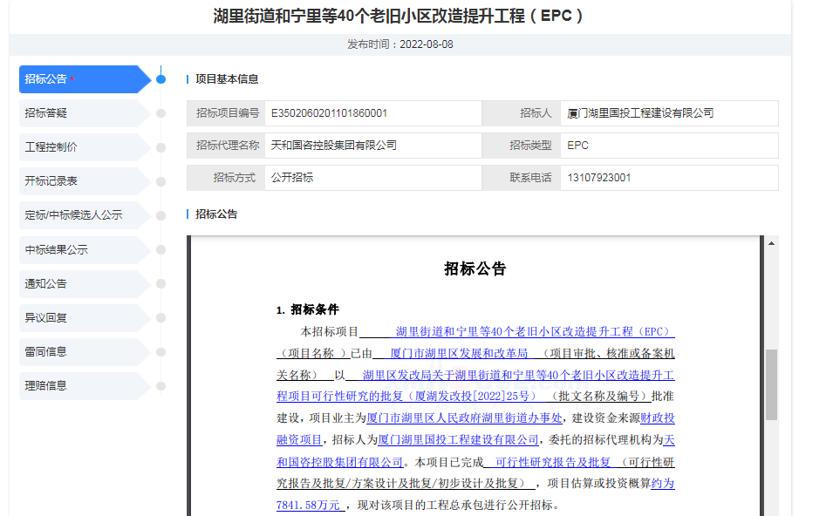Switch to the 理赔信息 tab
The image size is (833, 516).
(79, 385)
